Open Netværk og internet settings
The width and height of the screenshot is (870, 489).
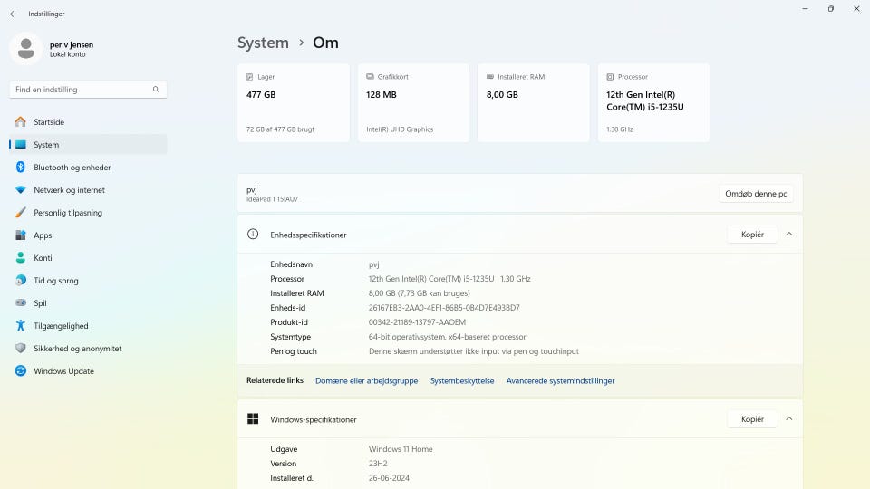pyautogui.click(x=69, y=190)
